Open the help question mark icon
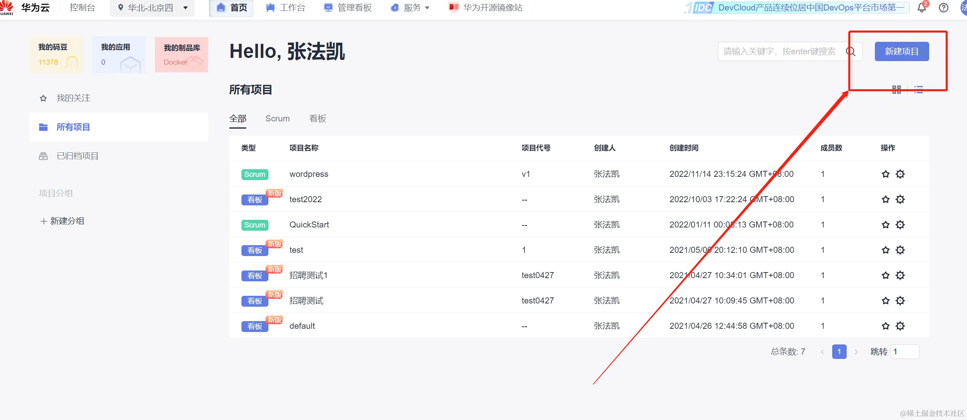 [944, 8]
